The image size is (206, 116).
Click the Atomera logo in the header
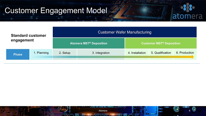tap(187, 11)
